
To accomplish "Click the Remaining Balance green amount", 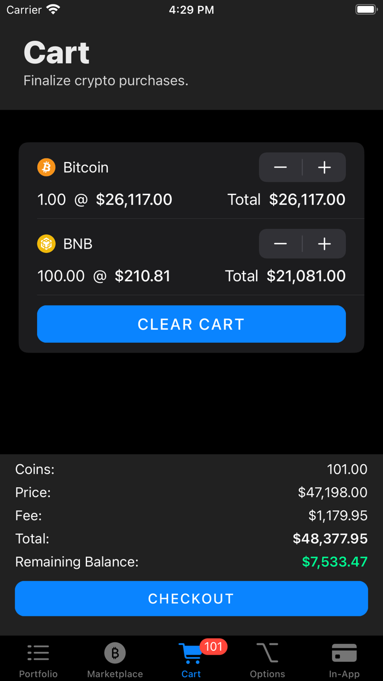I will [334, 562].
